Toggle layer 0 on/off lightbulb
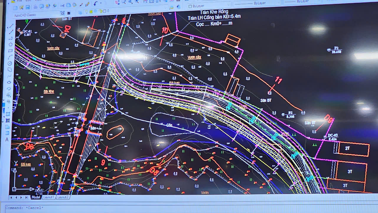378x213 pixels. tap(86, 12)
